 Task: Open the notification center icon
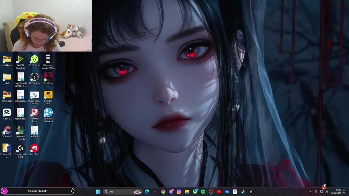pyautogui.click(x=344, y=192)
